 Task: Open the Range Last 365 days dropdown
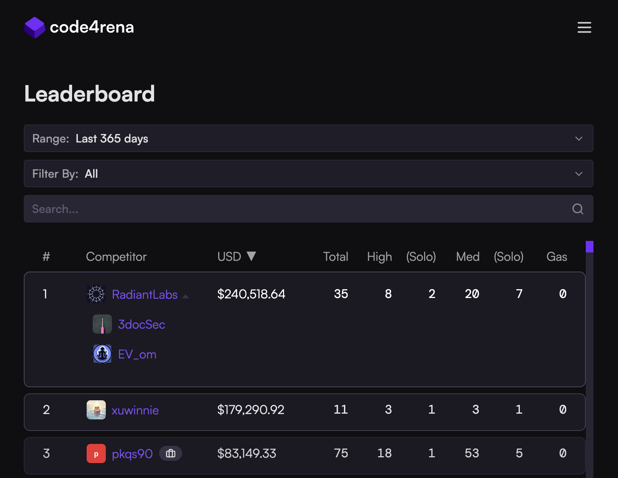309,138
